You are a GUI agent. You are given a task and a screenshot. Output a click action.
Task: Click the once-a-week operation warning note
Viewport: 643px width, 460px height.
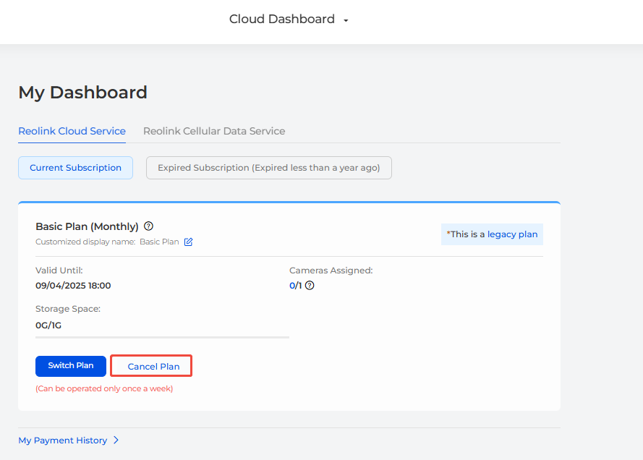[x=104, y=388]
